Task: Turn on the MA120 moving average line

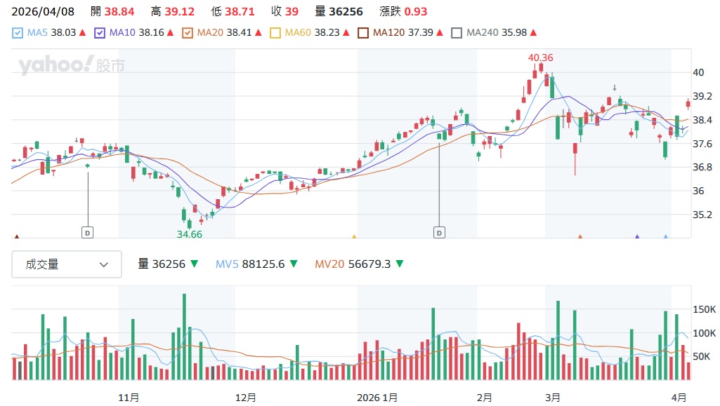Action: [x=363, y=32]
